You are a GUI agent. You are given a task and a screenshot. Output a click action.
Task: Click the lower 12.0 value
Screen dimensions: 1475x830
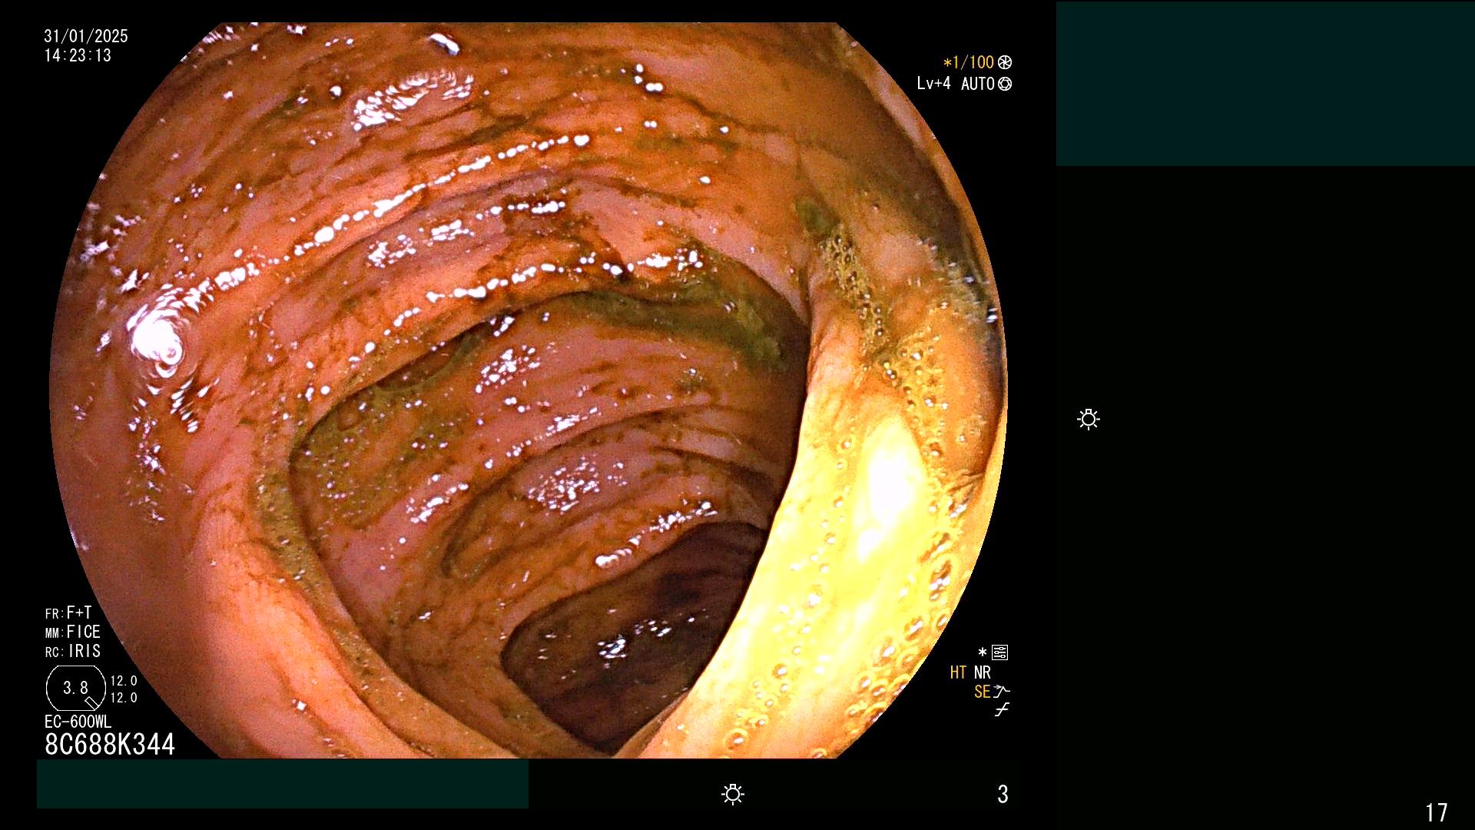point(124,698)
